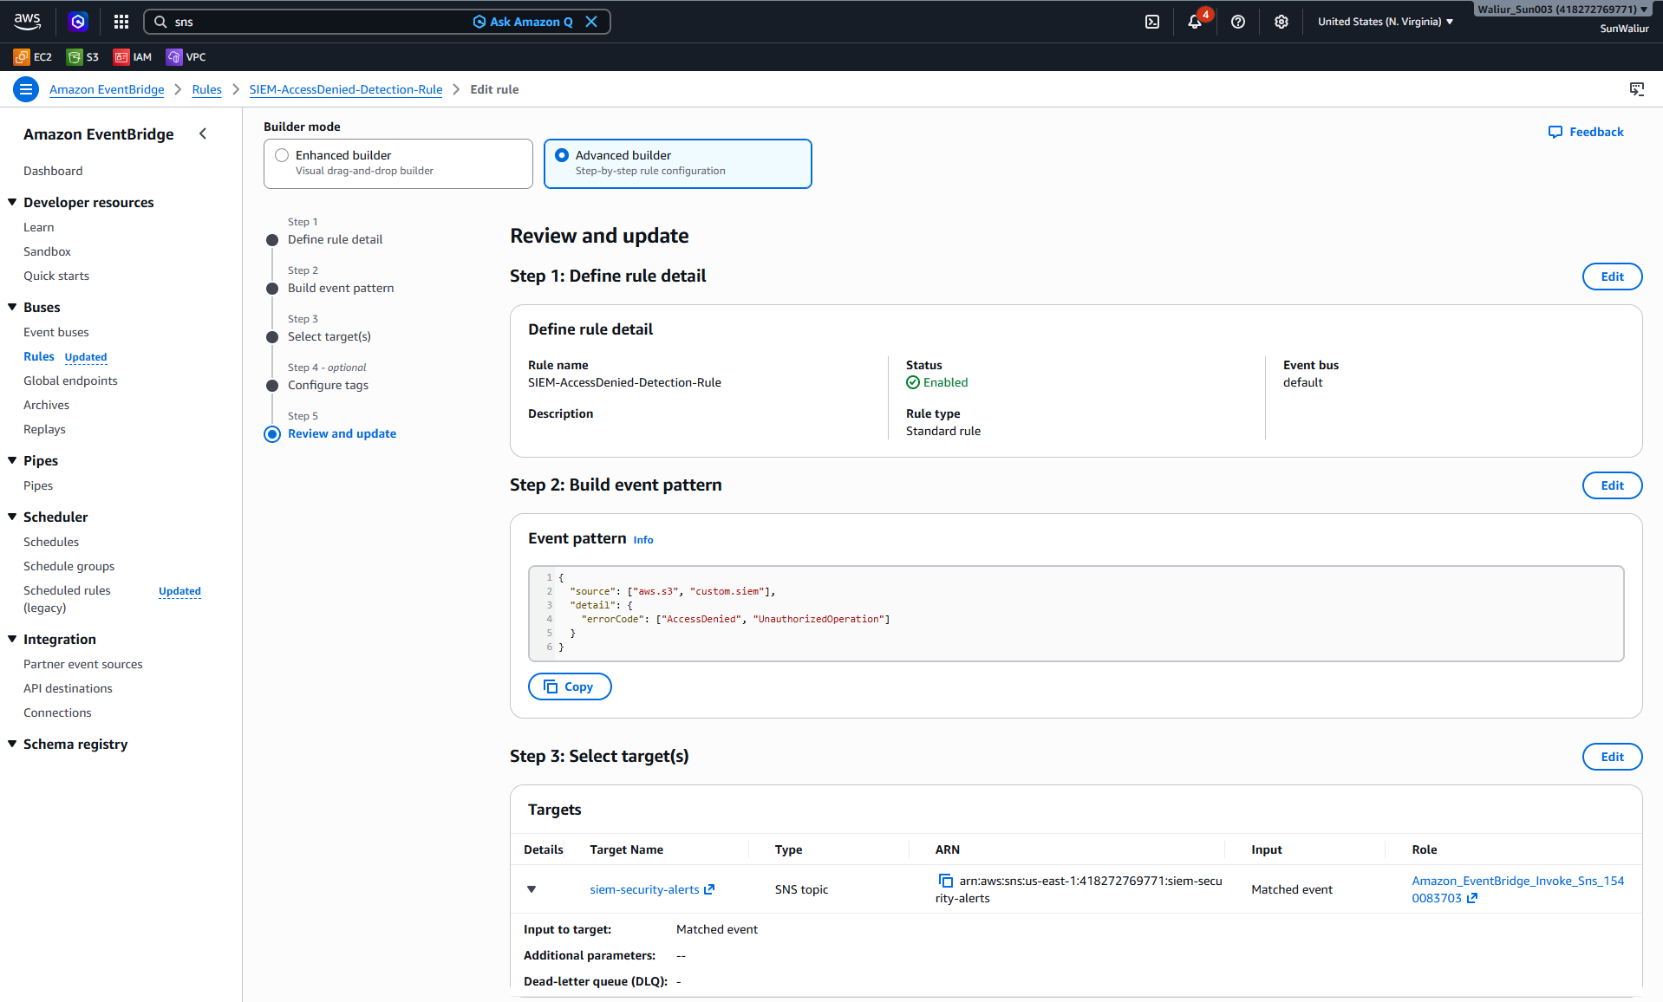
Task: Open Event buses in sidebar
Action: click(56, 332)
